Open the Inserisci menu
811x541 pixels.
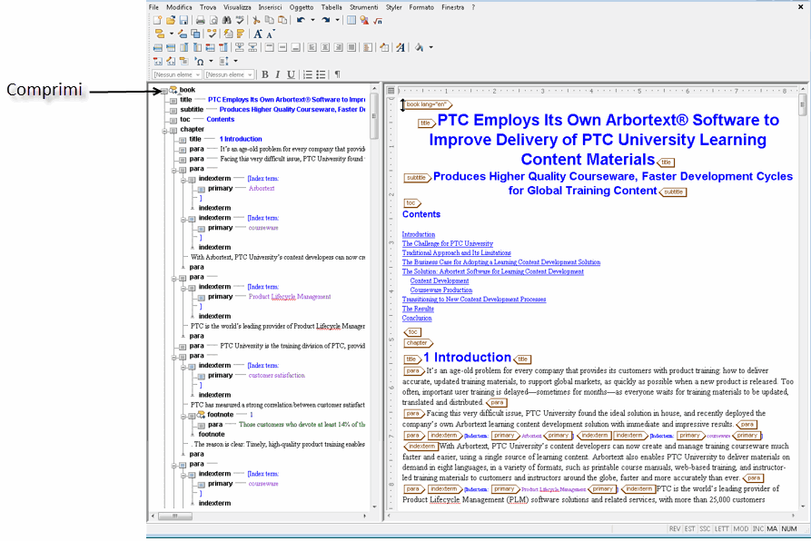click(x=270, y=7)
